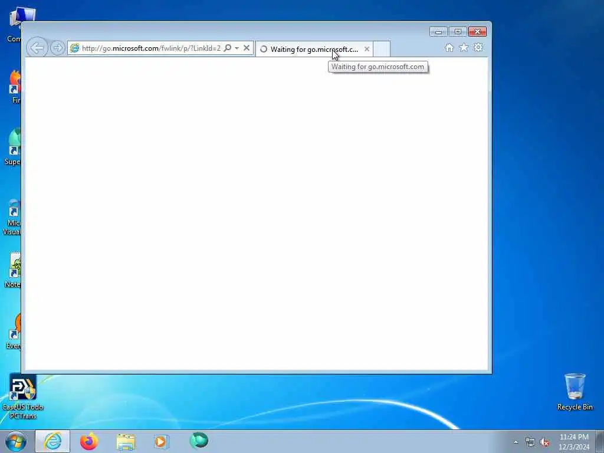The height and width of the screenshot is (453, 604).
Task: Maximize the Internet Explorer window
Action: [458, 32]
